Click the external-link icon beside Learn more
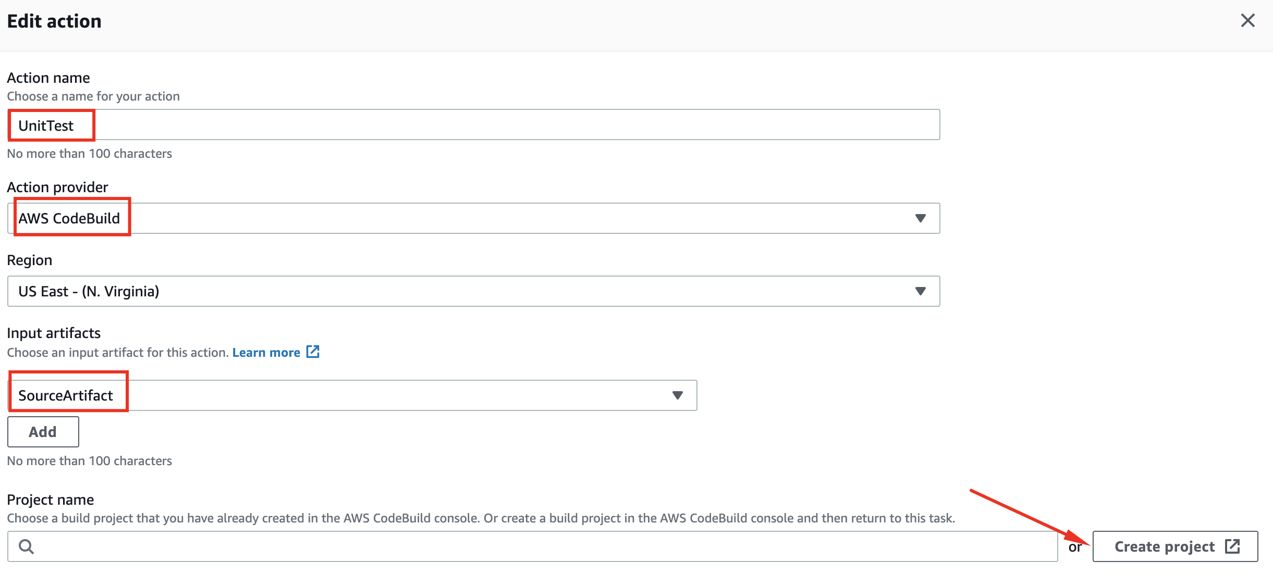 [313, 352]
